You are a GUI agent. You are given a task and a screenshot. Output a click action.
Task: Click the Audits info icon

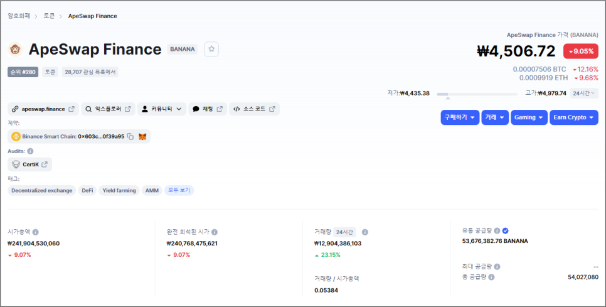[x=30, y=151]
